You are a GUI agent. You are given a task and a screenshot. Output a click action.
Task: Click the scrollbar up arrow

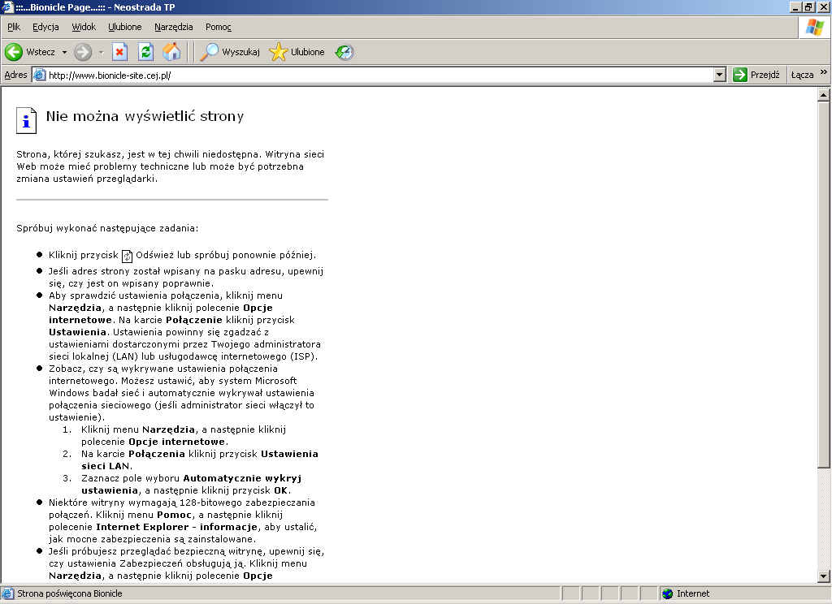coord(823,95)
